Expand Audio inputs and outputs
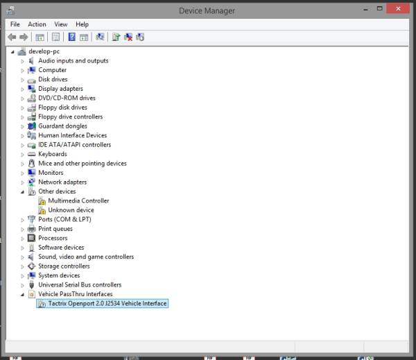This screenshot has width=416, height=360. pos(22,61)
